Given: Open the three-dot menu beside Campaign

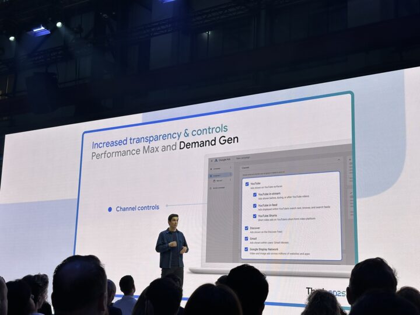Looking at the screenshot, I should [230, 167].
